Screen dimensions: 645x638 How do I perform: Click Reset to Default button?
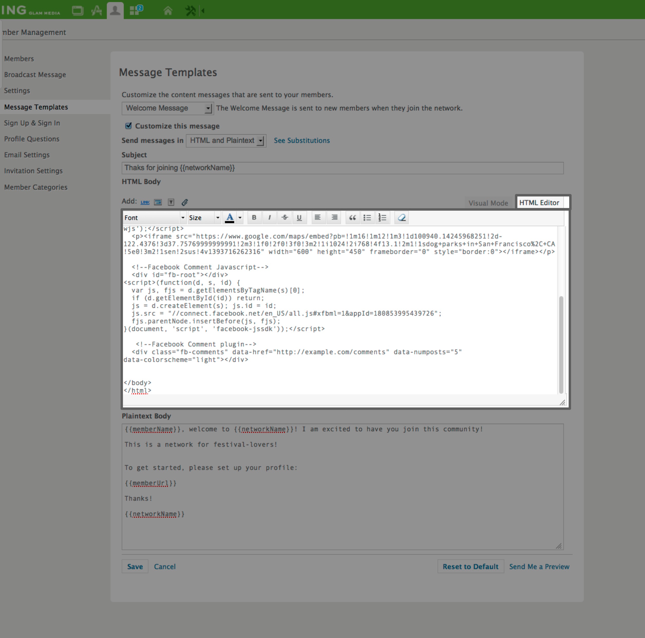(x=470, y=567)
